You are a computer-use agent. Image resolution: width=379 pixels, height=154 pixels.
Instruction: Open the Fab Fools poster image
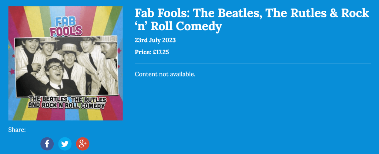tap(66, 63)
